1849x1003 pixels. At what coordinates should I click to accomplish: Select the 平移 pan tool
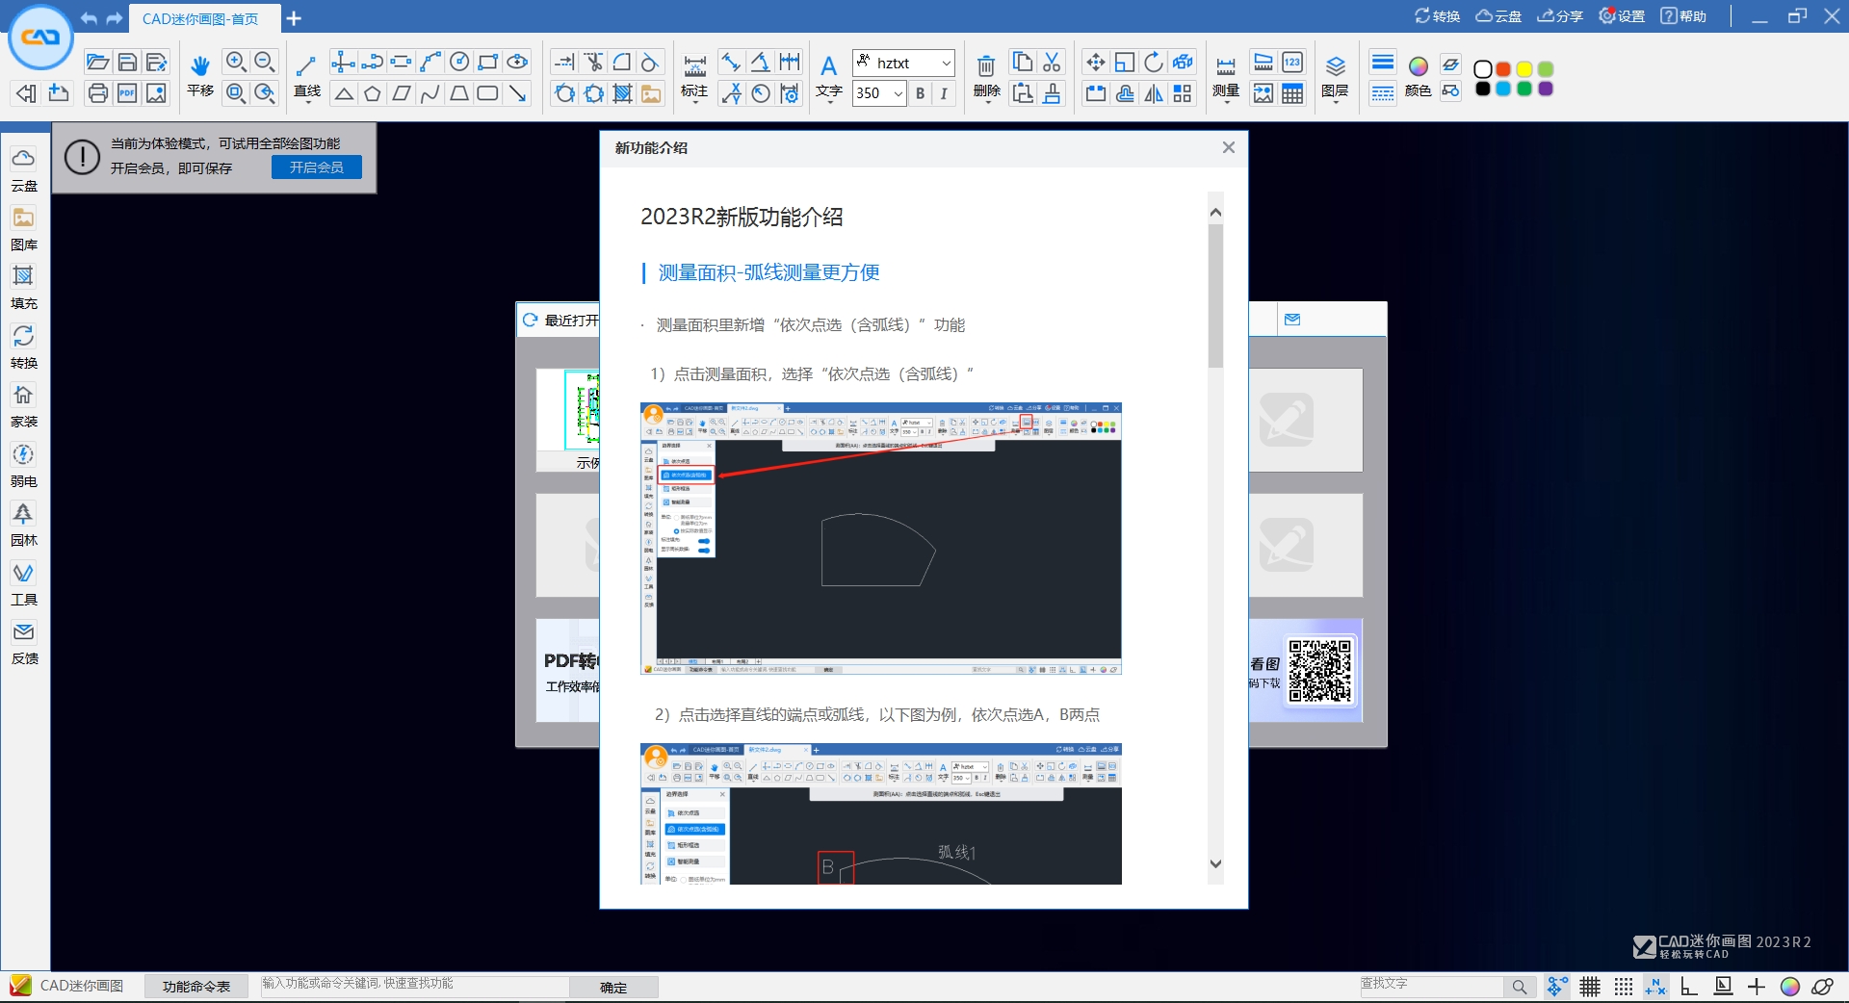[199, 77]
